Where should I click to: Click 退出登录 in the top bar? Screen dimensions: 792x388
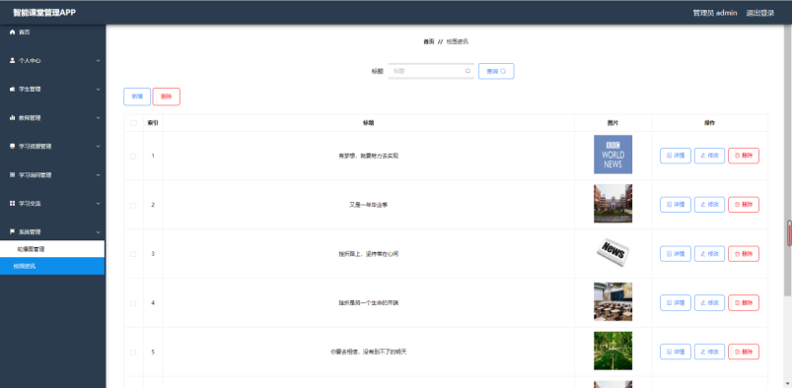760,13
